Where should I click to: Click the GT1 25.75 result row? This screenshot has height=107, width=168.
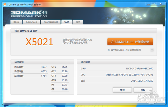click(60, 67)
